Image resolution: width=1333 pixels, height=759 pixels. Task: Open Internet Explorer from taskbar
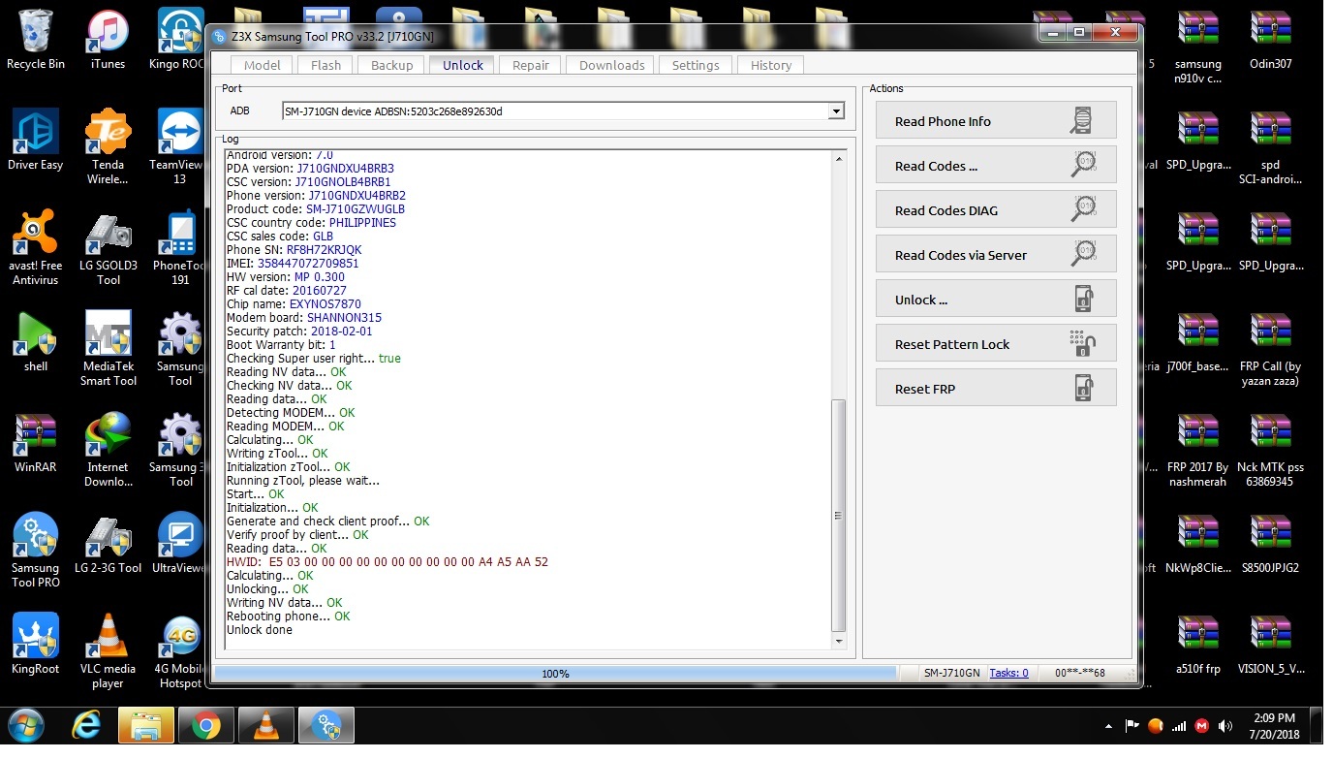(87, 725)
